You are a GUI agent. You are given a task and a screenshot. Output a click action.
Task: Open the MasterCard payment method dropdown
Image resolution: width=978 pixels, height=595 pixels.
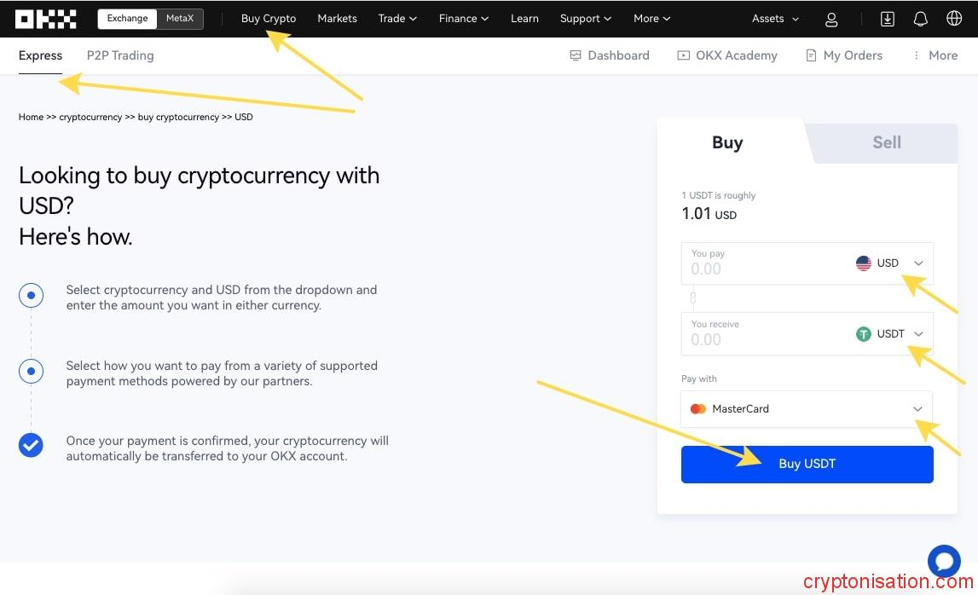click(x=918, y=408)
